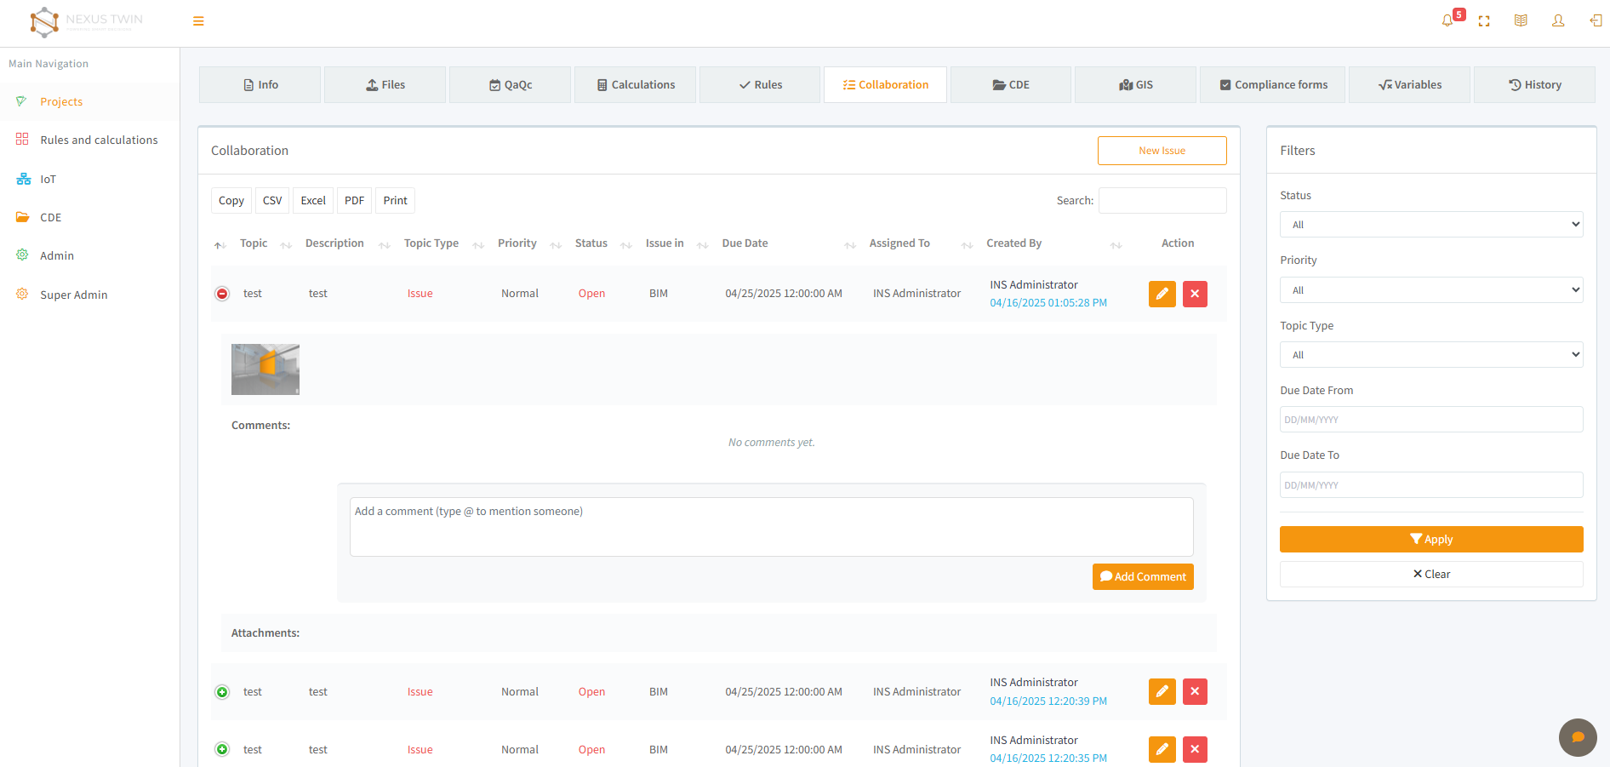Clear the filters
The width and height of the screenshot is (1610, 767).
click(x=1431, y=575)
